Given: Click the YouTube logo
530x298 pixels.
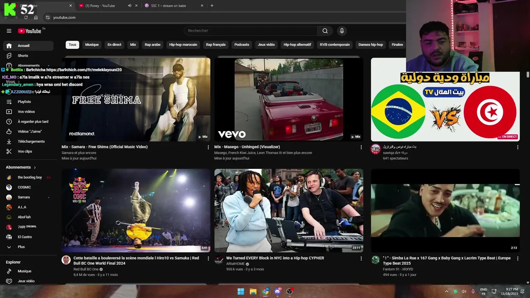Looking at the screenshot, I should pyautogui.click(x=29, y=31).
